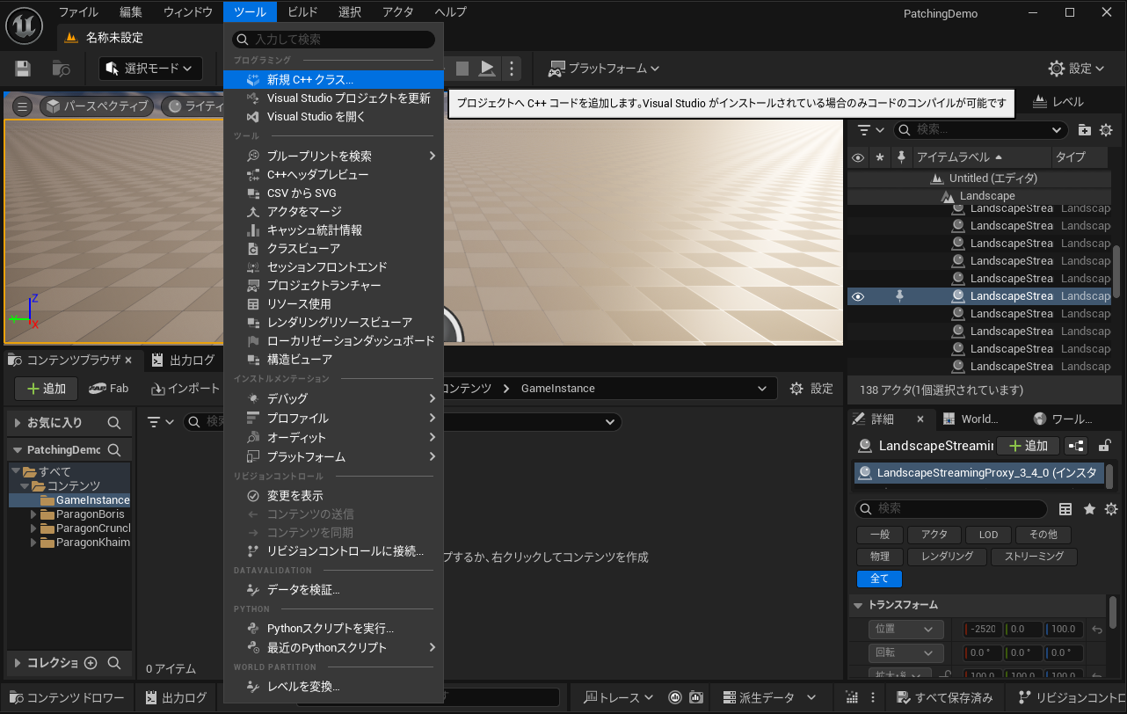Viewport: 1127px width, 714px height.
Task: Toggle the 全て filter in details
Action: [x=879, y=579]
